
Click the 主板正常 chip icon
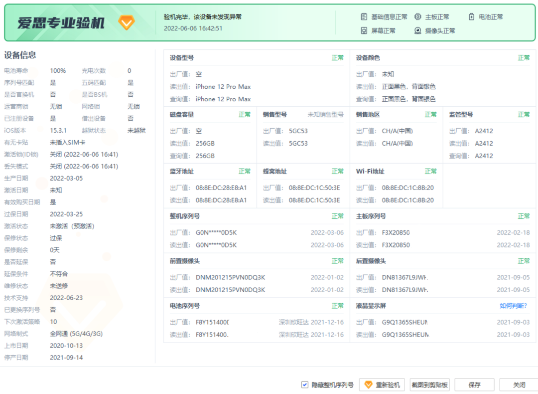point(417,16)
